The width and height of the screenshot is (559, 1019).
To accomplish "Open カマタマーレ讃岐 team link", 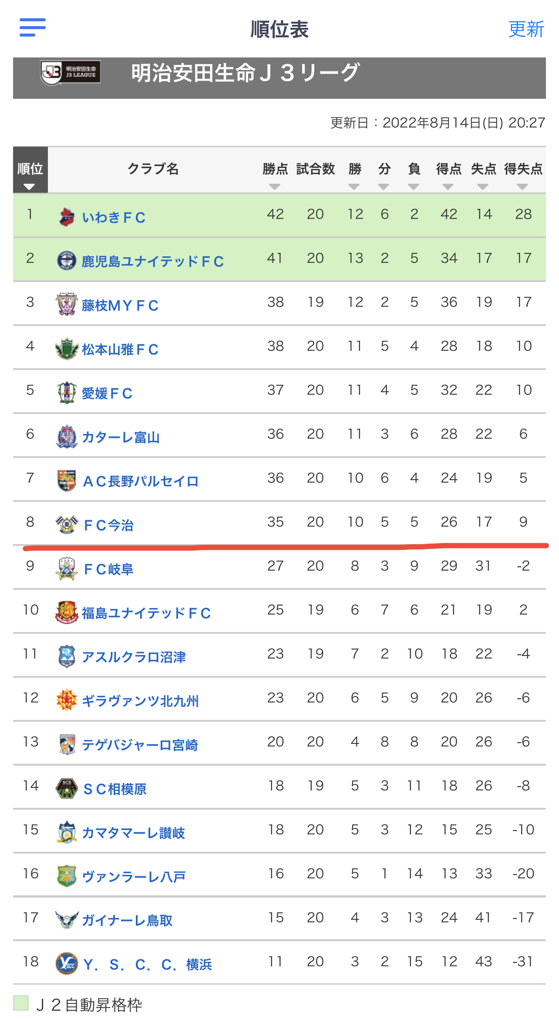I will click(134, 833).
